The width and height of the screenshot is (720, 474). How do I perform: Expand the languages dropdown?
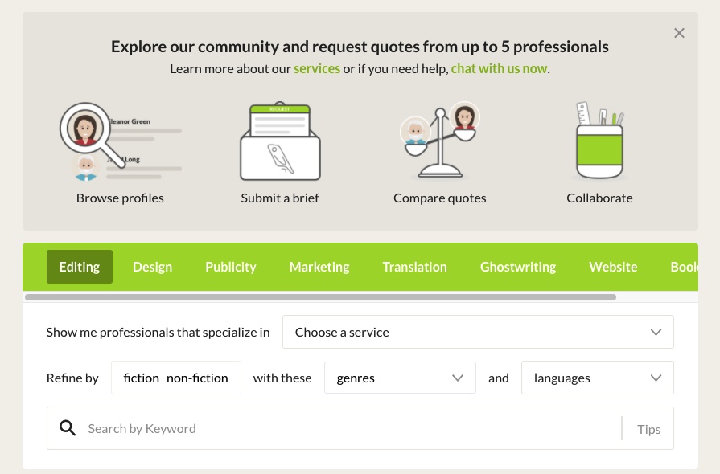pos(597,378)
